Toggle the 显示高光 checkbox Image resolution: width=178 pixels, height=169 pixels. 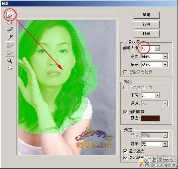pos(125,151)
